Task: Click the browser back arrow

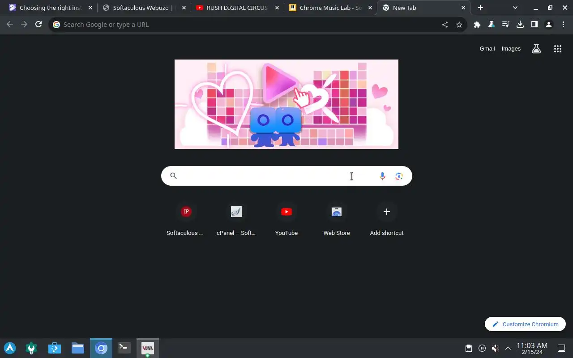Action: click(10, 25)
